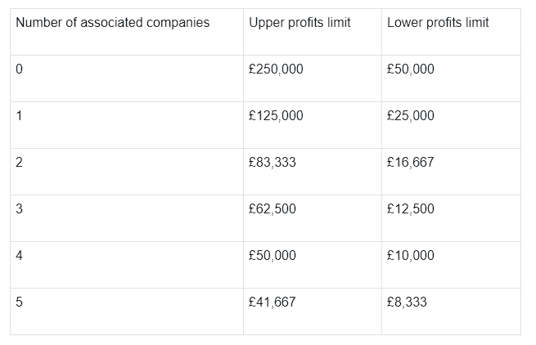Select the number 5 in first column
The height and width of the screenshot is (345, 536).
[x=19, y=302]
